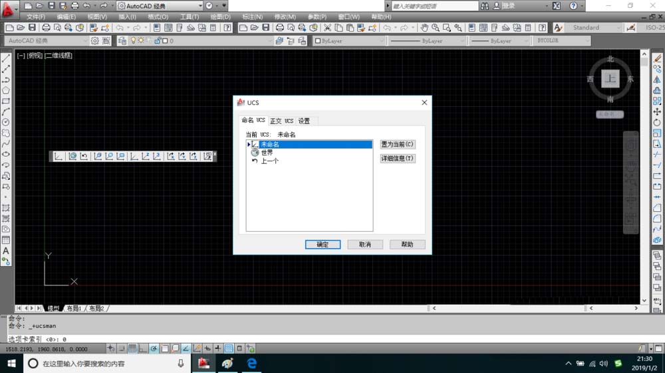
Task: Open the ByLayer linetype dropdown
Action: click(426, 40)
